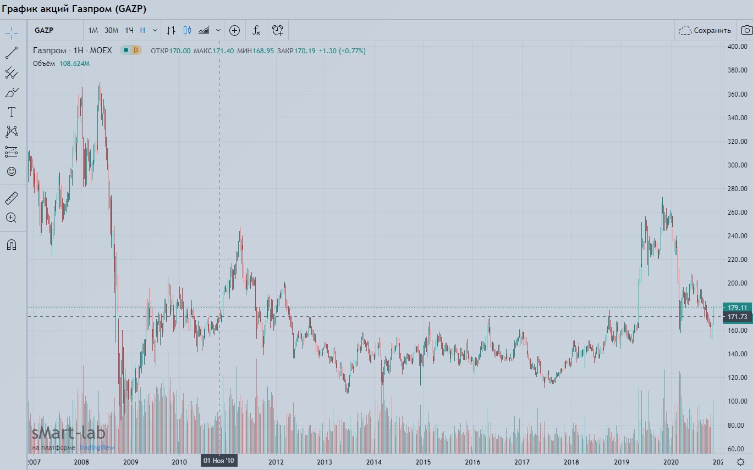
Task: Click the 2020 year label on time axis
Action: click(x=670, y=462)
